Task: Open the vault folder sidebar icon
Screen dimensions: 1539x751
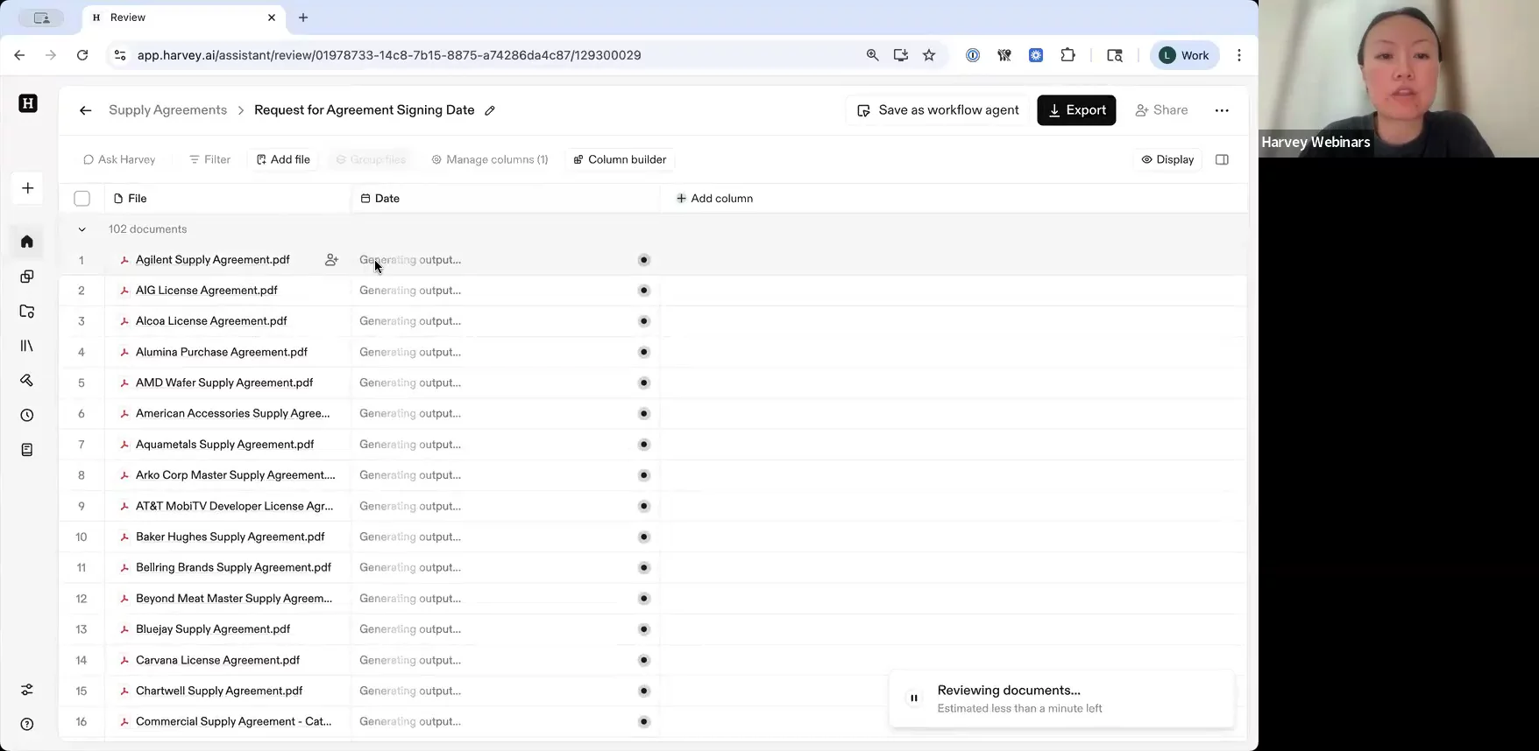Action: pyautogui.click(x=27, y=311)
